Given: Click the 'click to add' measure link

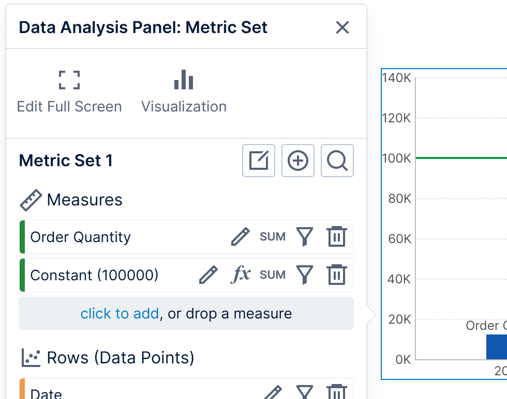Looking at the screenshot, I should (x=120, y=313).
